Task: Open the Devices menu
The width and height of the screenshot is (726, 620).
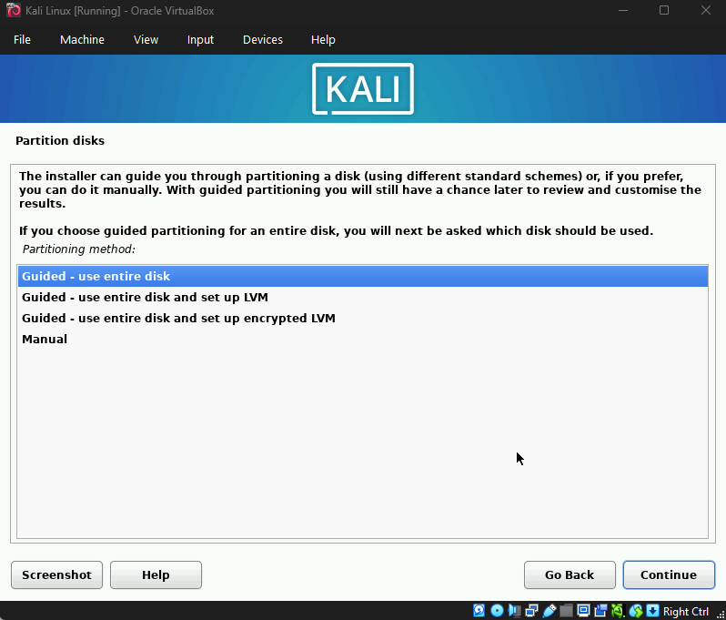Action: (262, 40)
